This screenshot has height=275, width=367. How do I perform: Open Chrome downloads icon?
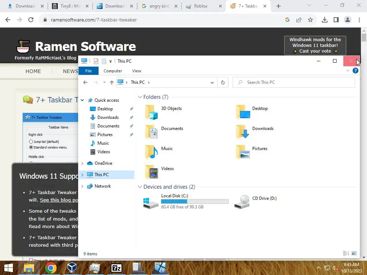[325, 20]
